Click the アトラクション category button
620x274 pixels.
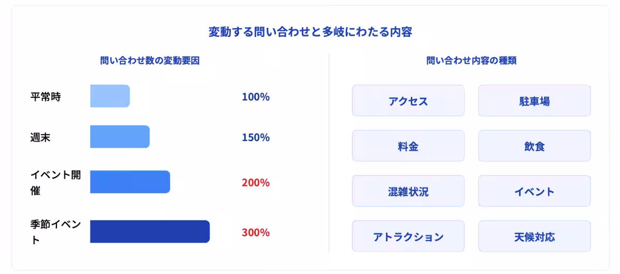[x=408, y=237]
